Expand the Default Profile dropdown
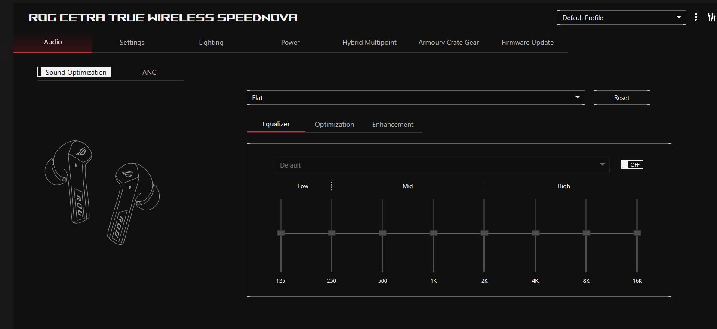 (621, 18)
